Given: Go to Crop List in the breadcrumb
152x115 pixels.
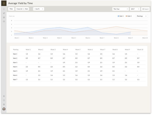Looking at the screenshot, I should (x=19, y=9).
